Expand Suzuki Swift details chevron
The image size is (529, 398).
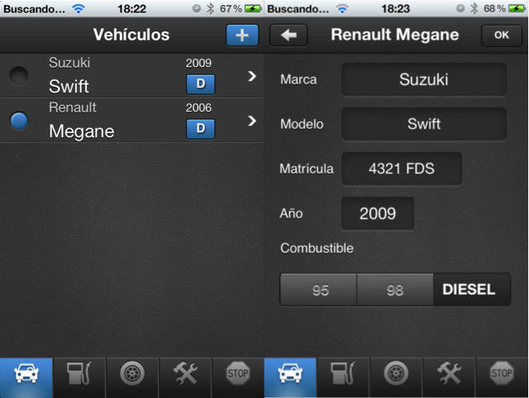click(x=251, y=76)
